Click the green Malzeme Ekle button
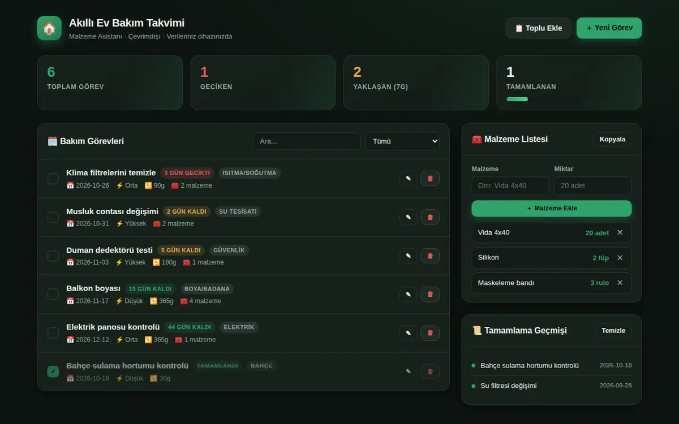This screenshot has width=679, height=424. coord(552,209)
